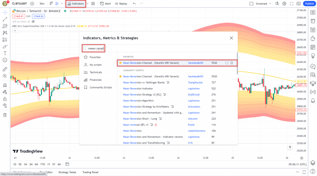Image resolution: width=317 pixels, height=176 pixels.
Task: Expand indicators favorites dropdown arrow
Action: pos(88,4)
